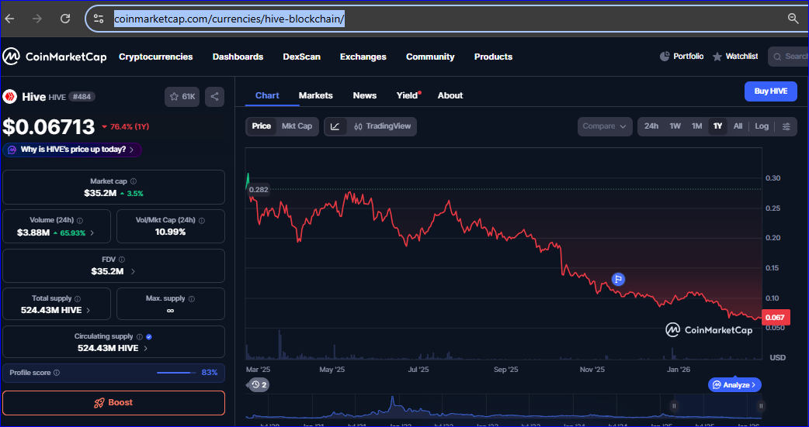809x427 pixels.
Task: Set chart range to 1Y
Action: pyautogui.click(x=717, y=126)
